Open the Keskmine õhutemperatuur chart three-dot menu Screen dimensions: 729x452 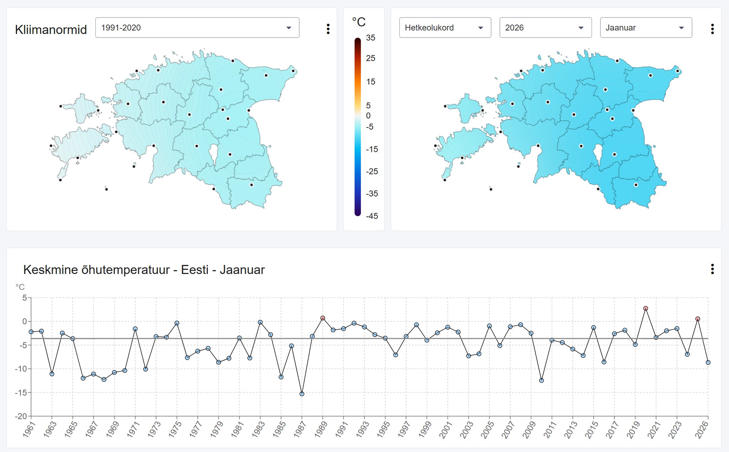(712, 269)
